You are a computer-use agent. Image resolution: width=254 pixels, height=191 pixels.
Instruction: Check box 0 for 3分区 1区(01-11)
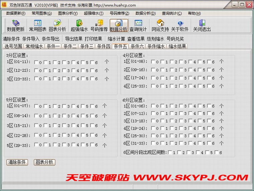point(36,62)
